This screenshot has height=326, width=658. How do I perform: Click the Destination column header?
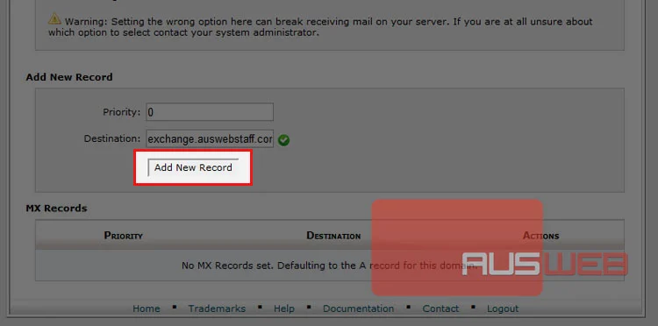click(x=333, y=236)
